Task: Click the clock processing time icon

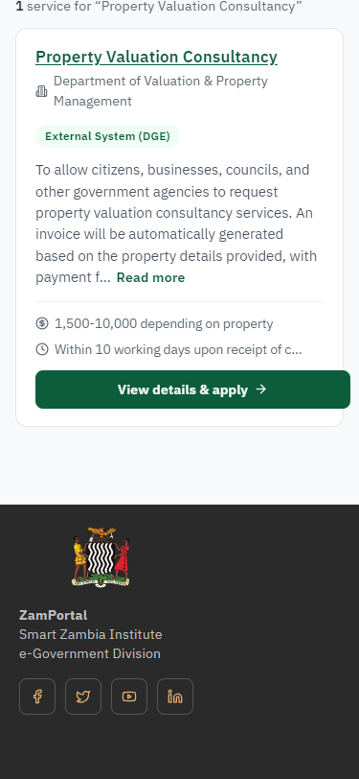Action: (x=42, y=349)
